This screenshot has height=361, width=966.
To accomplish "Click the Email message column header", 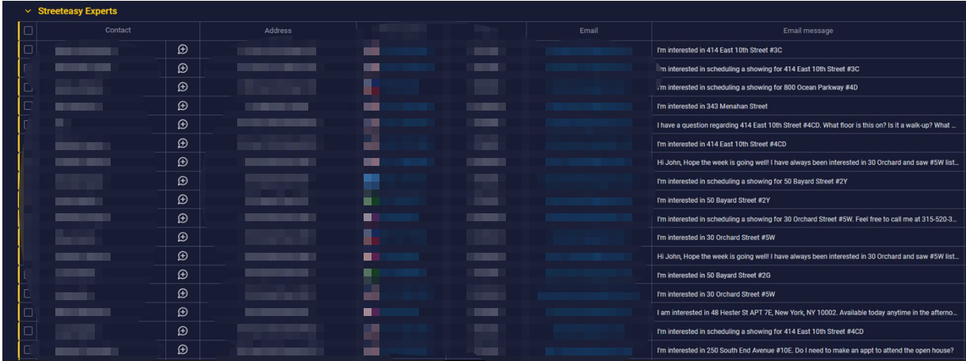I will coord(808,31).
